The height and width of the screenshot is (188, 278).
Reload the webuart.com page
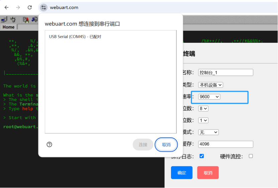click(x=30, y=7)
